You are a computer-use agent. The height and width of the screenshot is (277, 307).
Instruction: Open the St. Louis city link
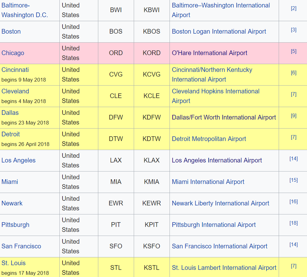(13, 263)
